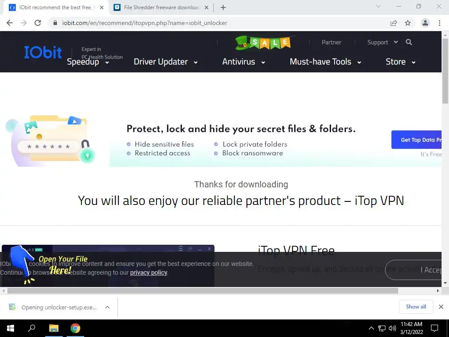Close the downloads bar
Viewport: 449px width, 337px height.
[441, 307]
